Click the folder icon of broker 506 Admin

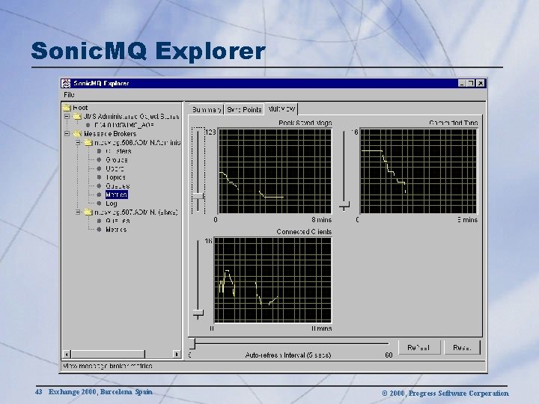coord(88,142)
